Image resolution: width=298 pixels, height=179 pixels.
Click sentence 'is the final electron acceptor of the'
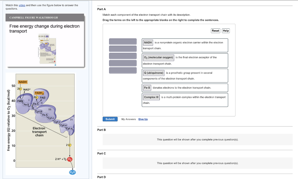pos(196,57)
